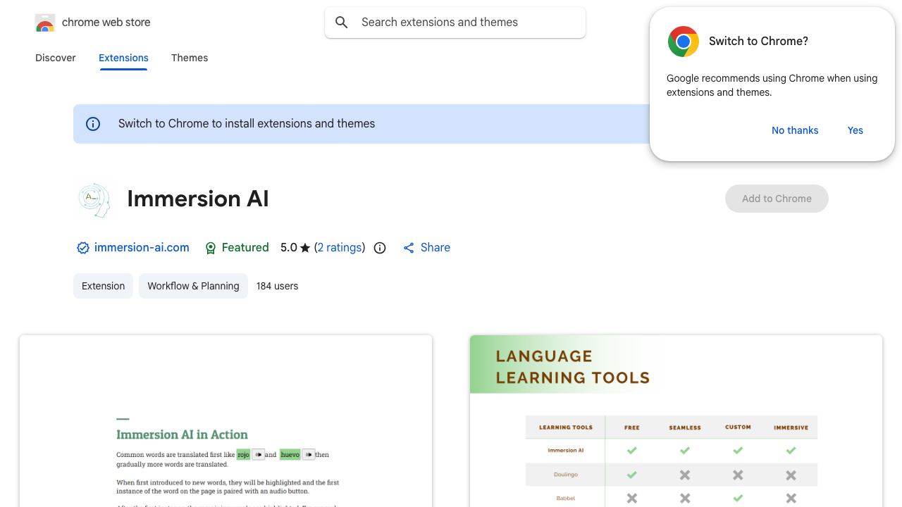Click the Duolingo row label
Viewport: 902px width, 507px height.
(566, 475)
